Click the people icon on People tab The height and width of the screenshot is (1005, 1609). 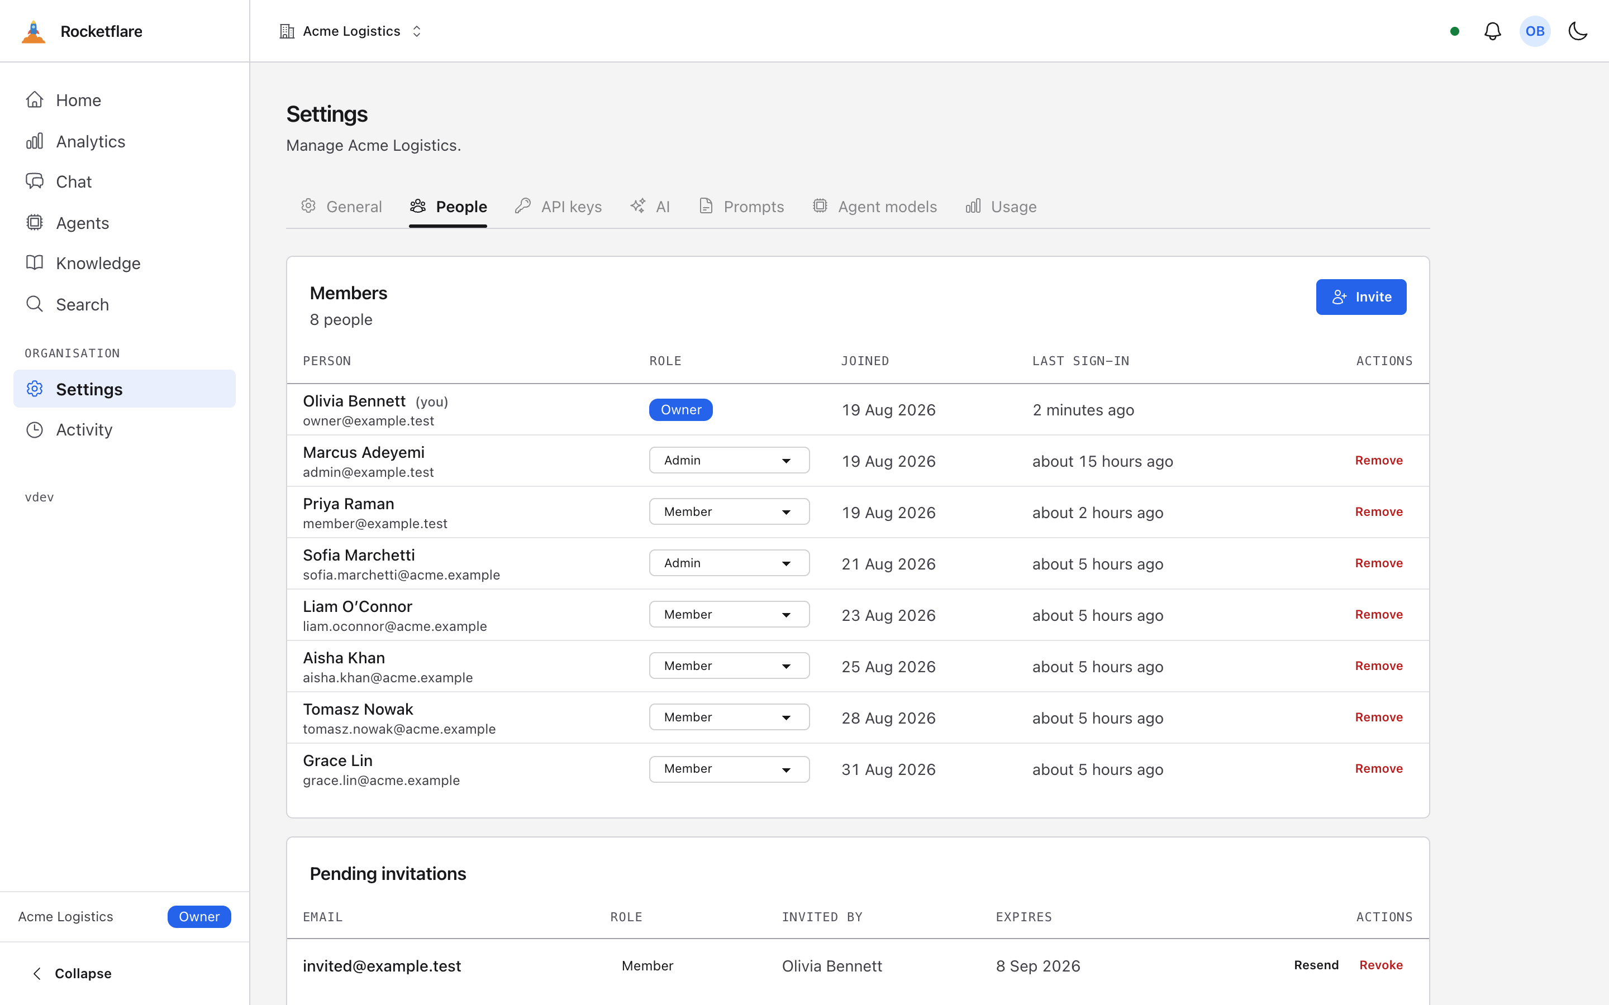pyautogui.click(x=418, y=206)
